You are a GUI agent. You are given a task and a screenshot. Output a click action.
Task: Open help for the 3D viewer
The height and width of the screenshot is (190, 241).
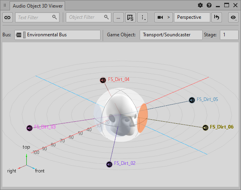click(209, 6)
